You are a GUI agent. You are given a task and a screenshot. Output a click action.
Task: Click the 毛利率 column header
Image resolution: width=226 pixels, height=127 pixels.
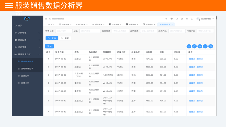(177, 52)
